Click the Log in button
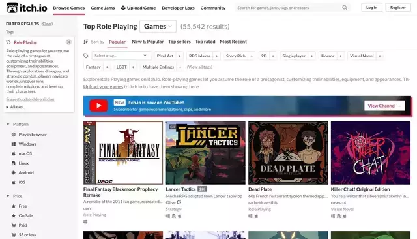 tap(371, 7)
